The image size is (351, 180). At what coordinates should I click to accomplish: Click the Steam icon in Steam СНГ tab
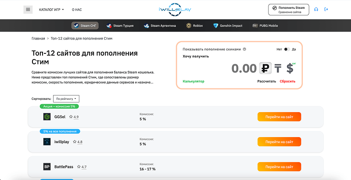76,26
